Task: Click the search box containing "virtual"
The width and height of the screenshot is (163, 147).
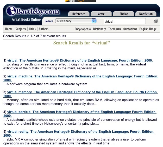Action: [125, 21]
